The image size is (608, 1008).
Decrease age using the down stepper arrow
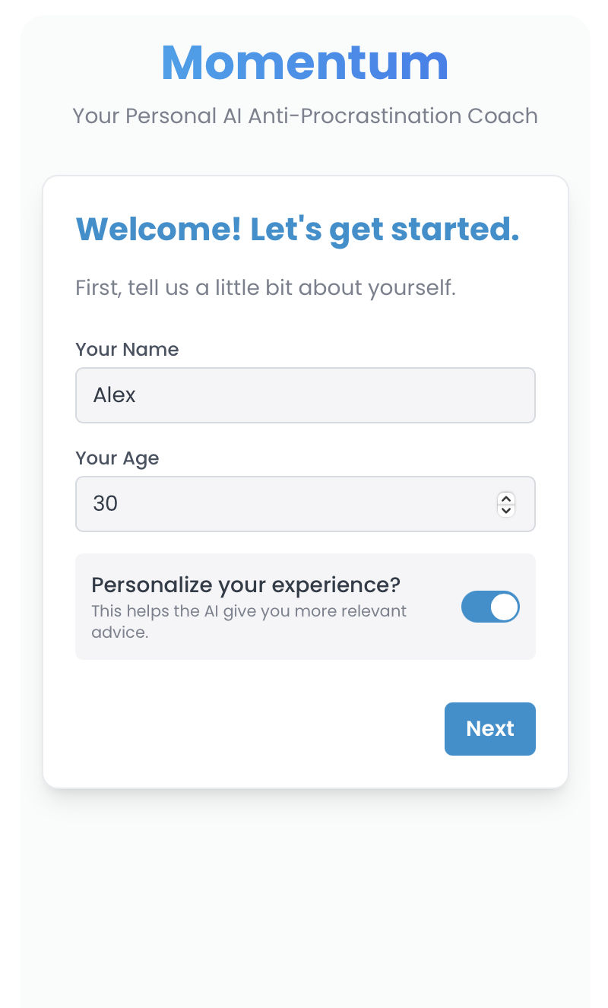506,510
